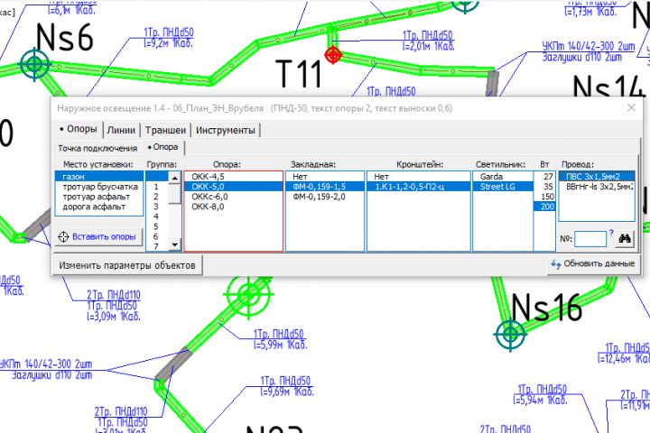Viewport: 650px width, 433px height.
Task: Click the № input field
Action: click(x=590, y=239)
